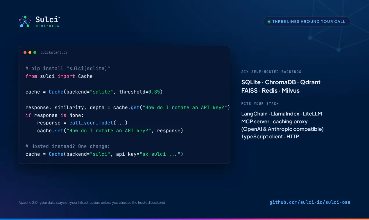Select the quickstart.py file title
369x220 pixels.
click(54, 52)
